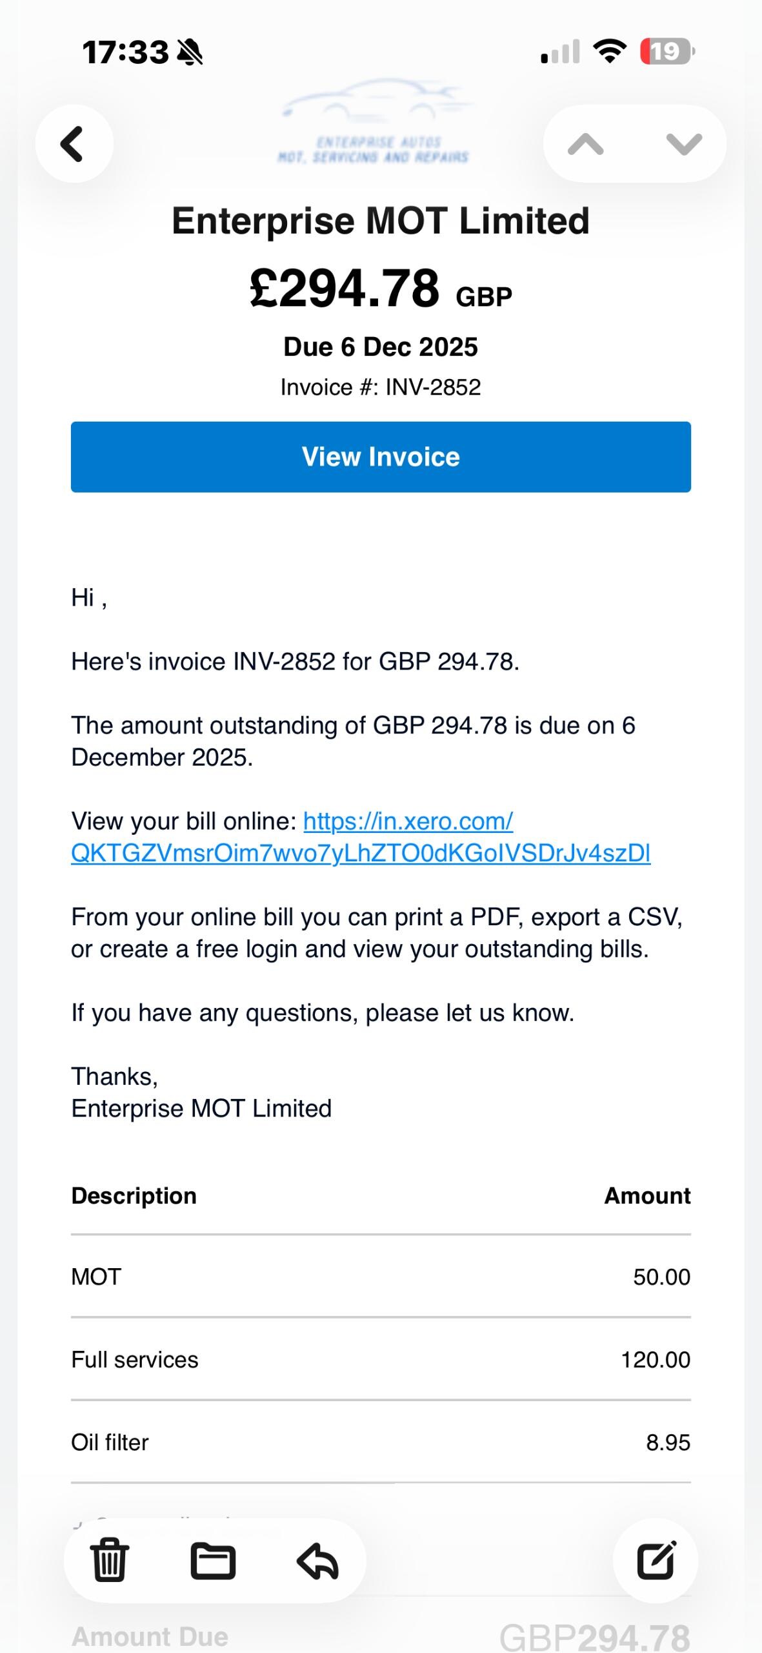Tap the reply arrow icon
Screen dimensions: 762x1653
click(x=317, y=1560)
